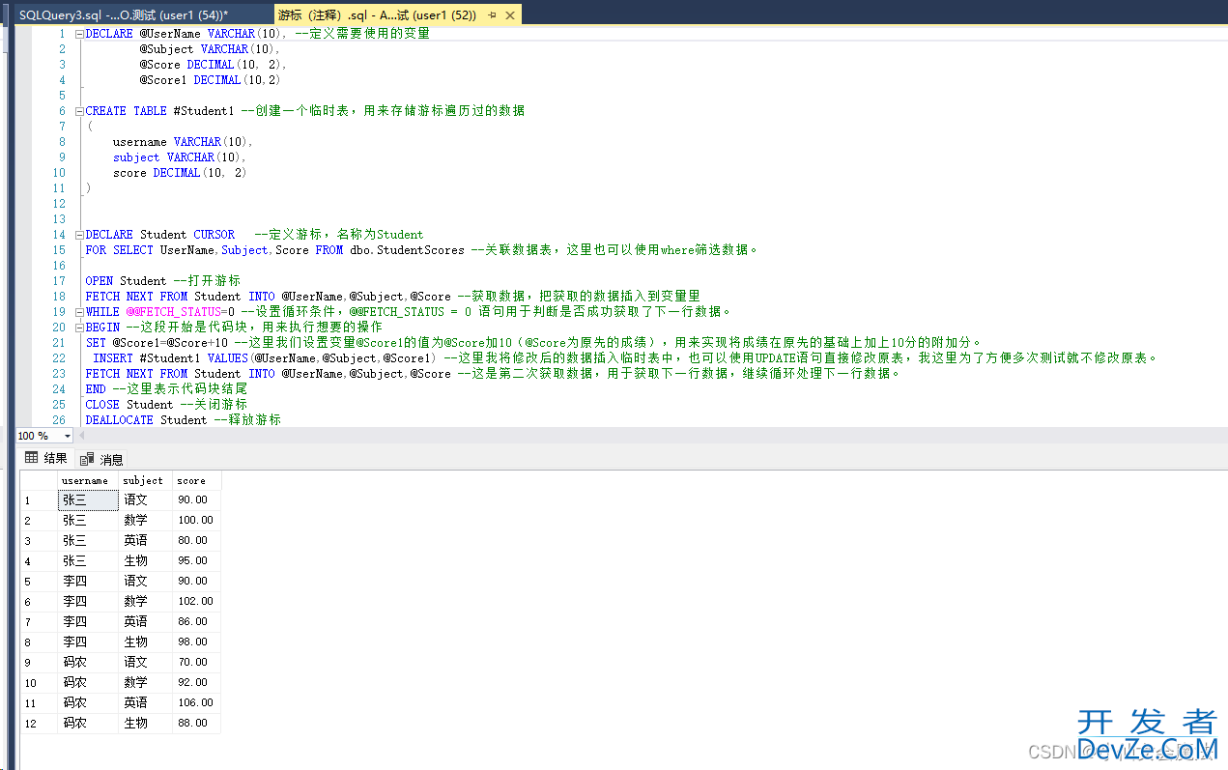Viewport: 1228px width, 770px height.
Task: Select the score cell 80.00
Action: (x=196, y=540)
